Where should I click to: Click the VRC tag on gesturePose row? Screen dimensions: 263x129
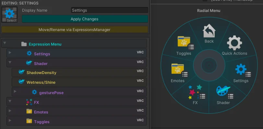[x=140, y=91]
